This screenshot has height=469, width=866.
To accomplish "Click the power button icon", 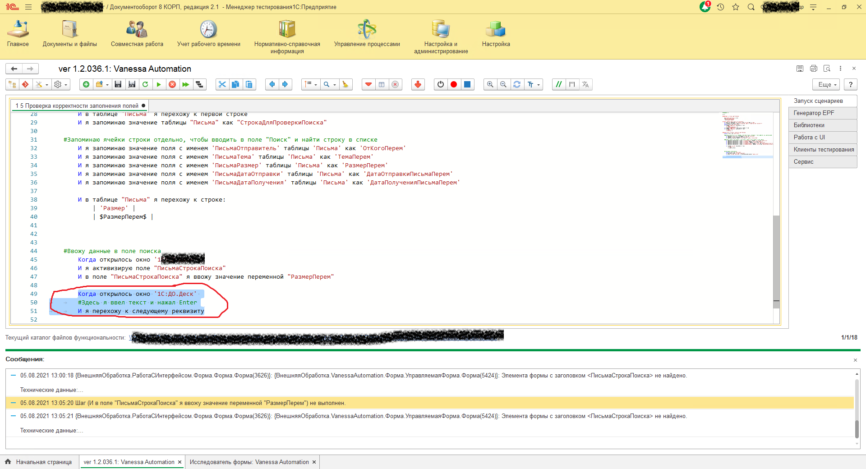I will click(x=441, y=84).
